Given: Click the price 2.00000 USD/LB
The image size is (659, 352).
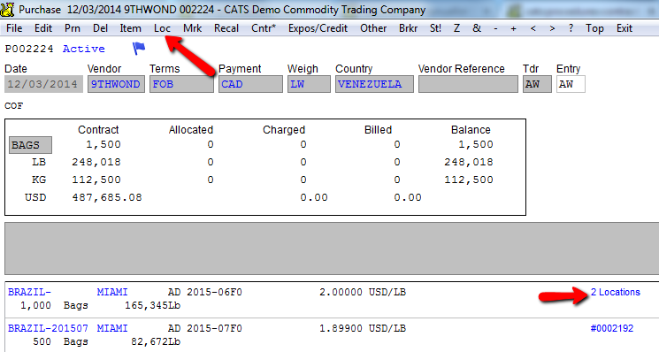Looking at the screenshot, I should point(363,292).
